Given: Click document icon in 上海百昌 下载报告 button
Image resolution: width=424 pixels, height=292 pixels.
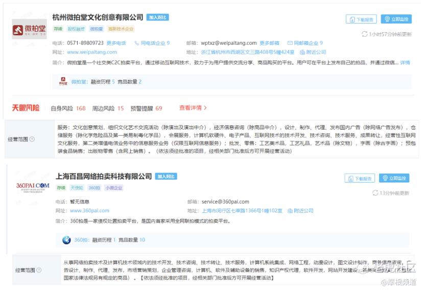Looking at the screenshot, I should [351, 179].
